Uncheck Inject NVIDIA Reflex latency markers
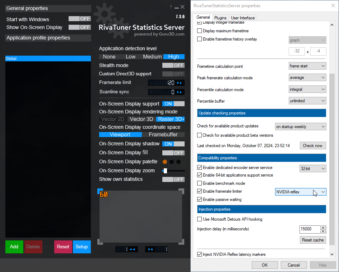 click(x=200, y=254)
